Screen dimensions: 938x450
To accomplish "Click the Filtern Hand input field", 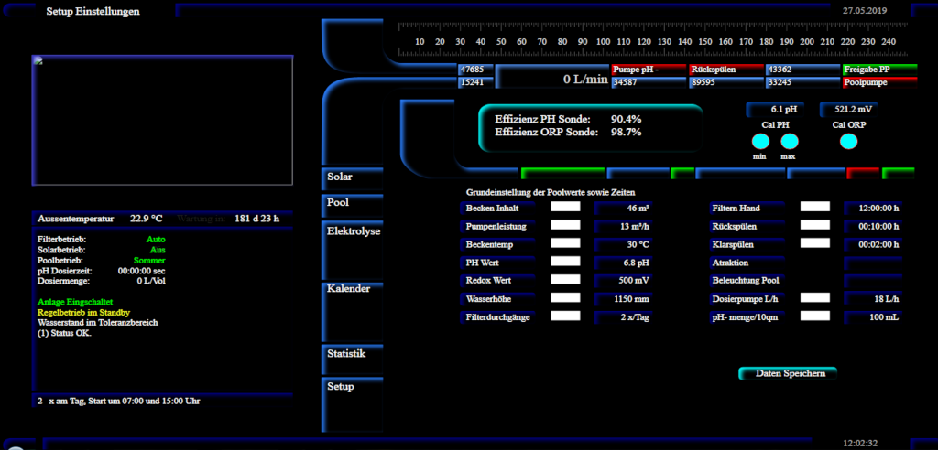I will click(814, 208).
